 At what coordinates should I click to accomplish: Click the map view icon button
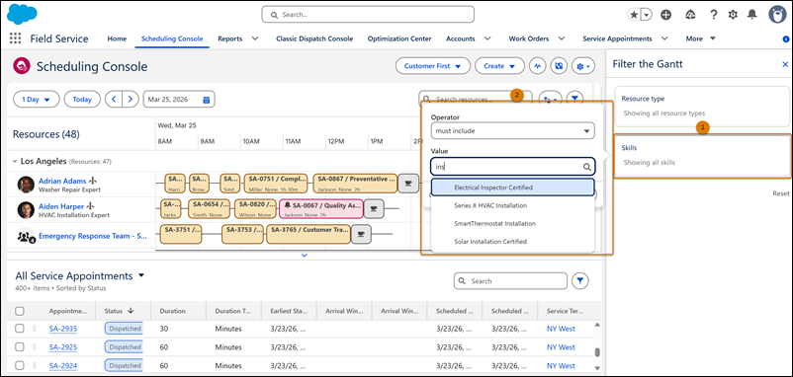coord(559,66)
